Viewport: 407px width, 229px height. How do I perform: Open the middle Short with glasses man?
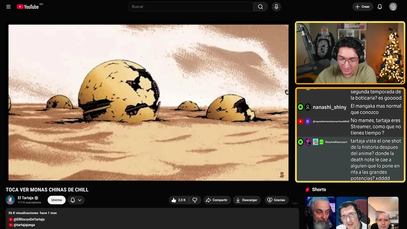click(351, 213)
